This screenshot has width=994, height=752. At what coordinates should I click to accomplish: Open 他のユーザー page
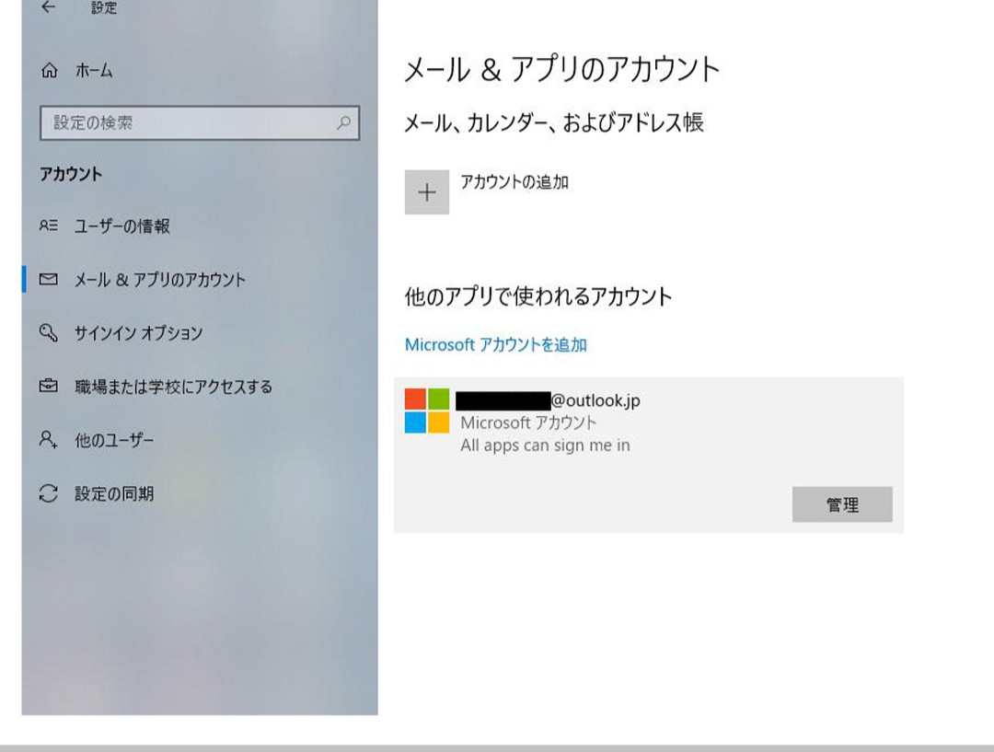click(x=114, y=440)
